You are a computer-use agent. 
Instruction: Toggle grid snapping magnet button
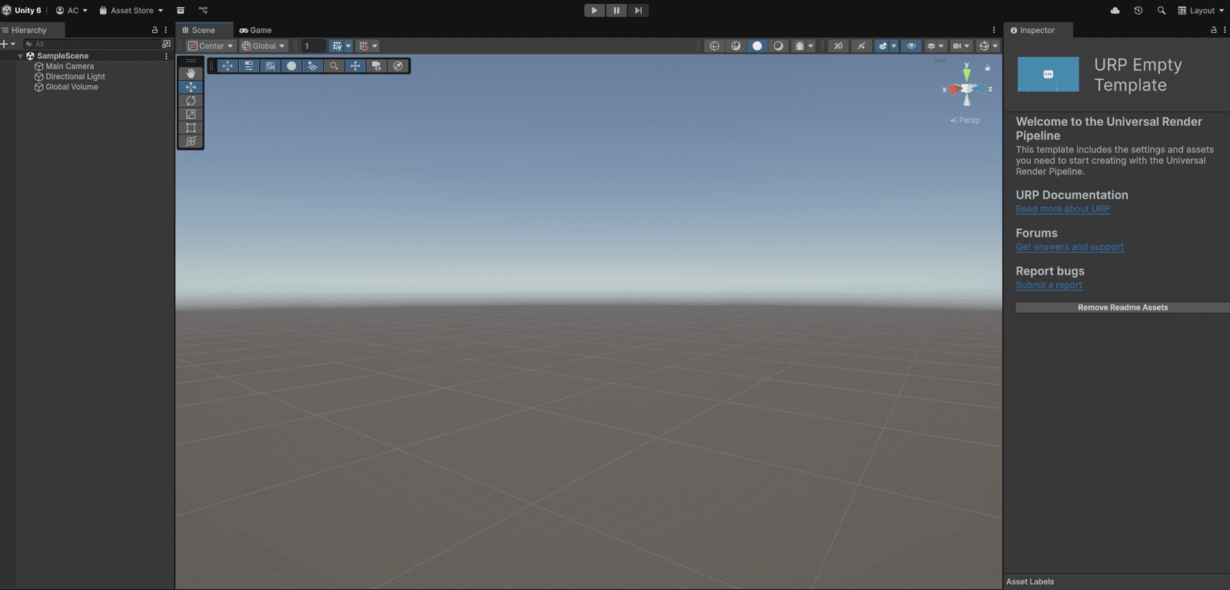click(364, 46)
